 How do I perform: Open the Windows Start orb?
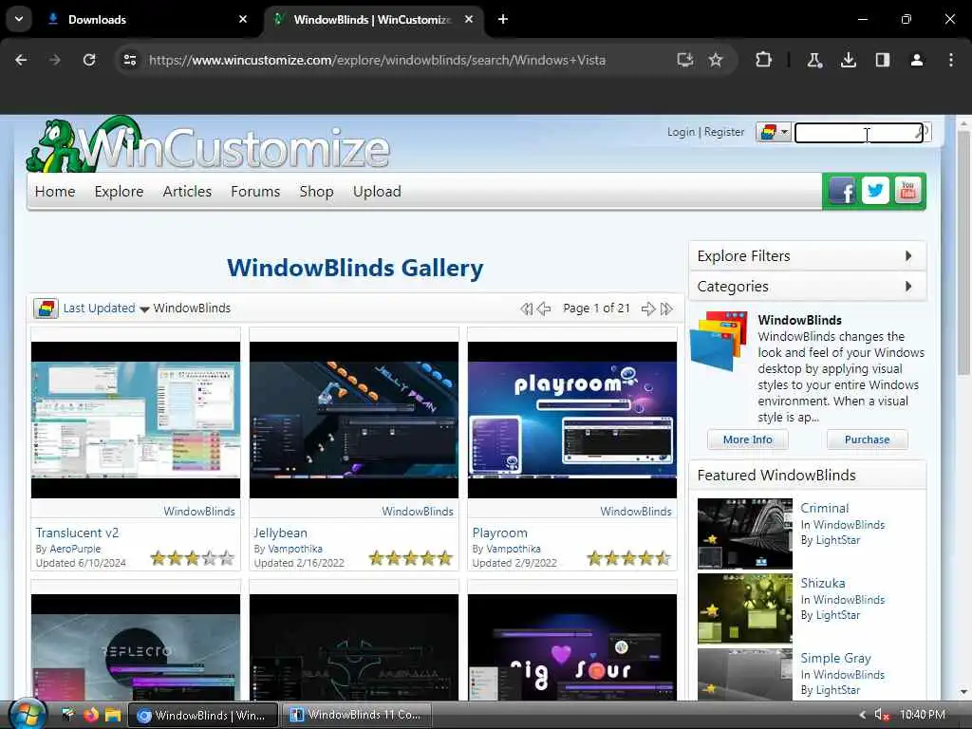(x=28, y=714)
